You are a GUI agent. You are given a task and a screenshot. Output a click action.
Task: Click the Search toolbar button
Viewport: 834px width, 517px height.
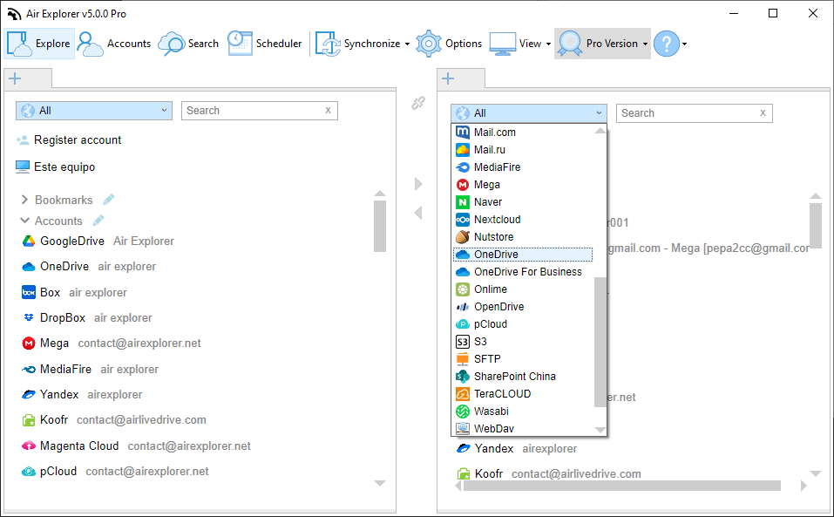pos(188,44)
